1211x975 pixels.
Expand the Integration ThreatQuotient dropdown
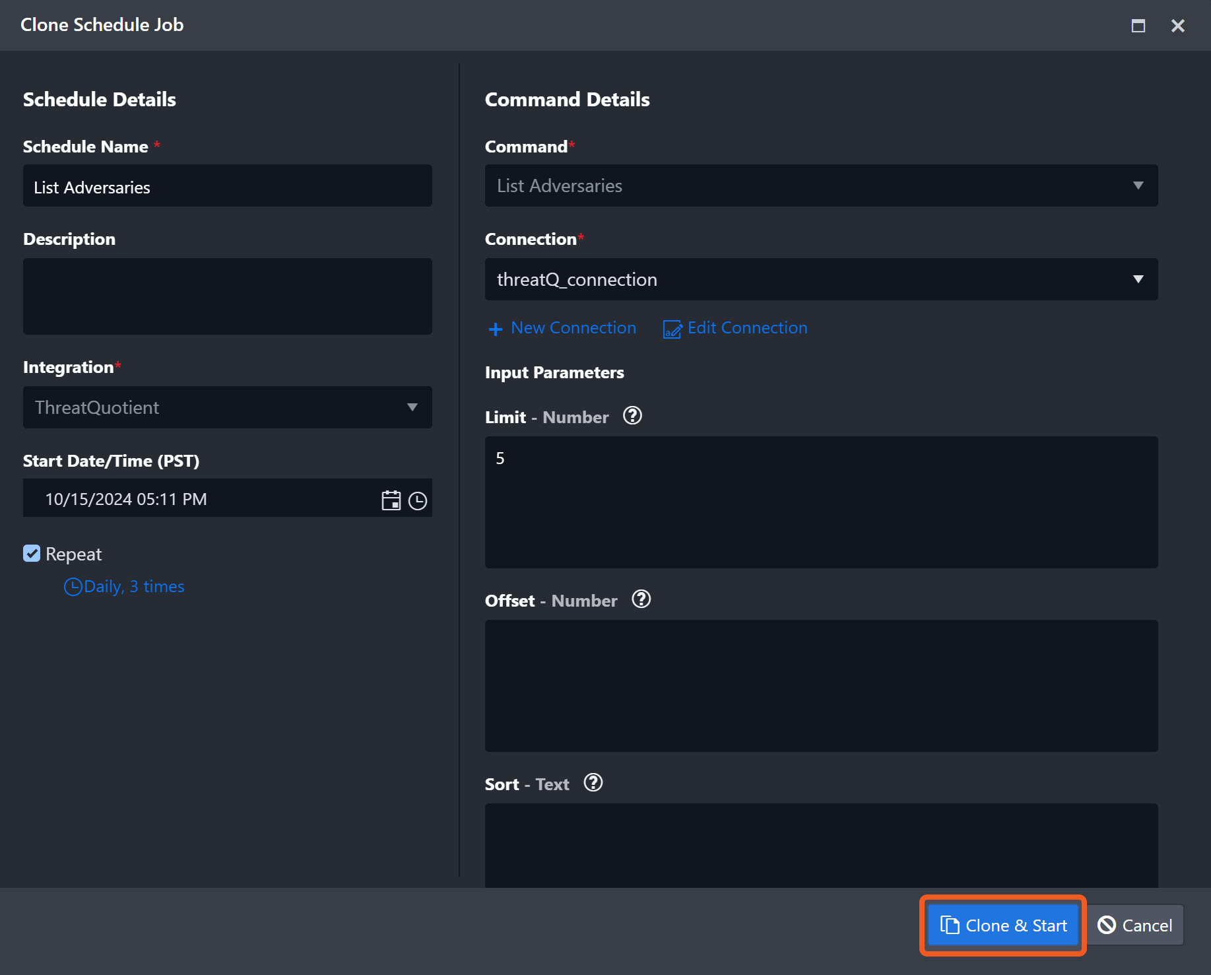click(x=227, y=407)
